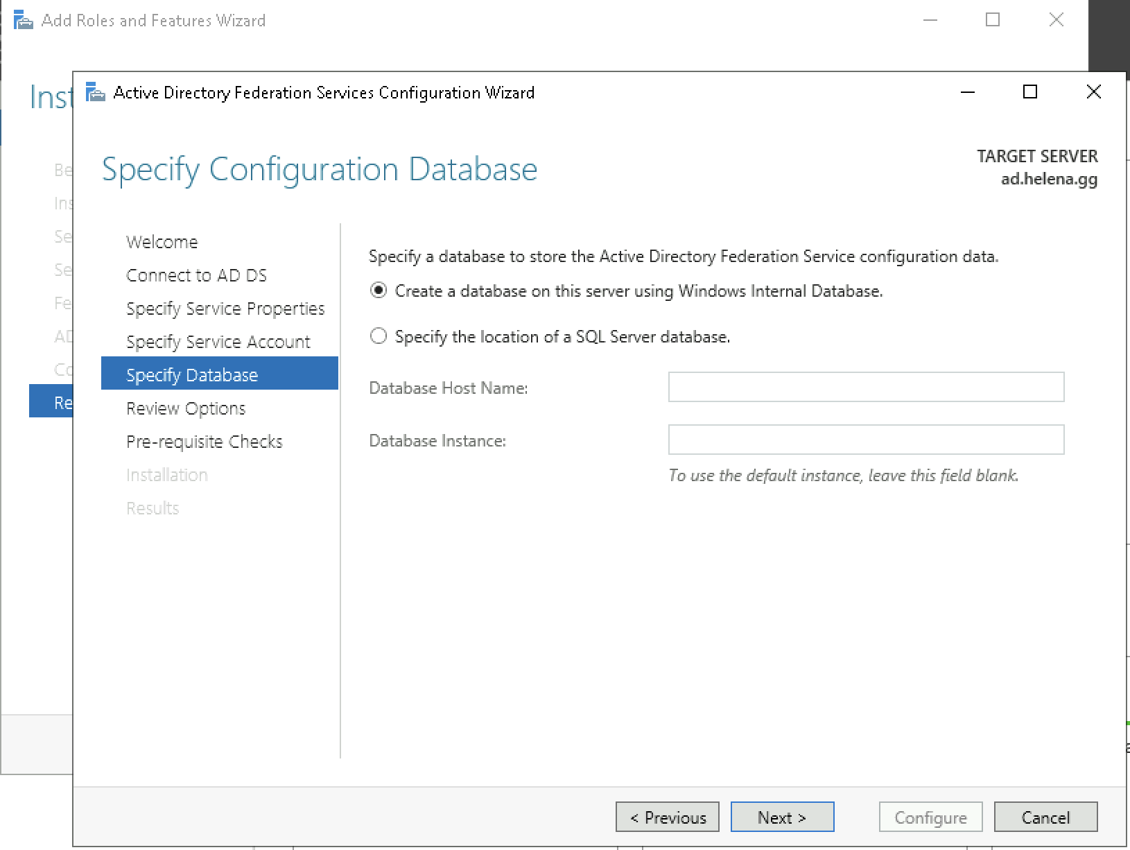
Task: Select the highlighted Specify Database step
Action: tap(192, 375)
